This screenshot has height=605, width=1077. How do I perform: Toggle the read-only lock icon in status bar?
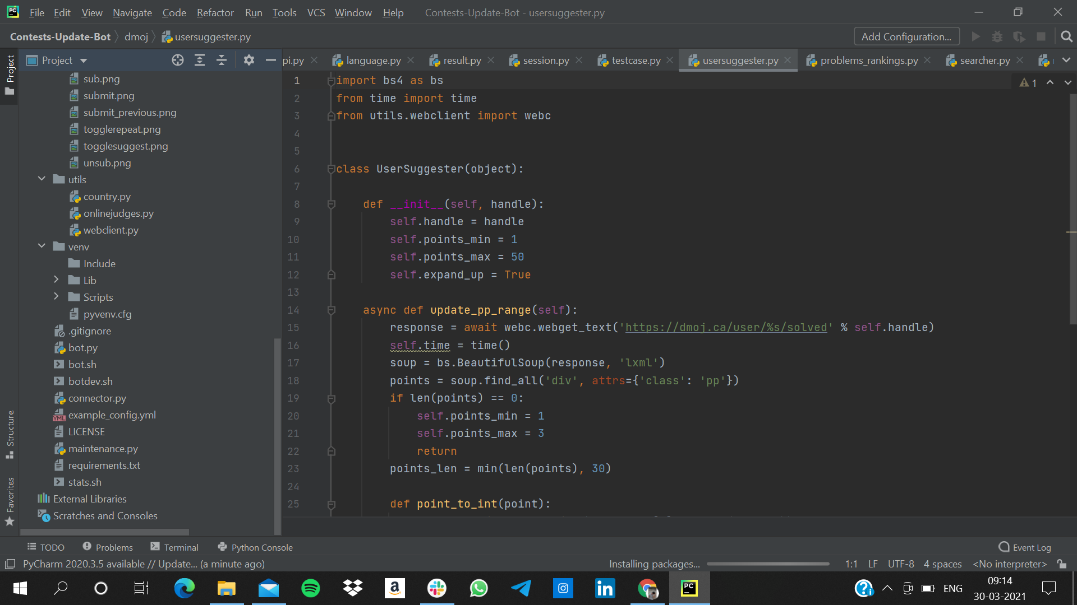tap(1061, 564)
